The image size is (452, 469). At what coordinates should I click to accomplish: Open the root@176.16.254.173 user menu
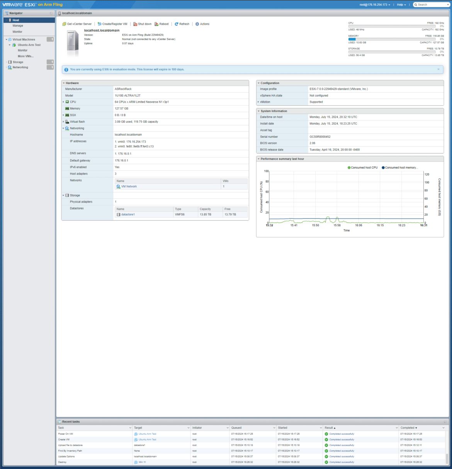(x=375, y=5)
